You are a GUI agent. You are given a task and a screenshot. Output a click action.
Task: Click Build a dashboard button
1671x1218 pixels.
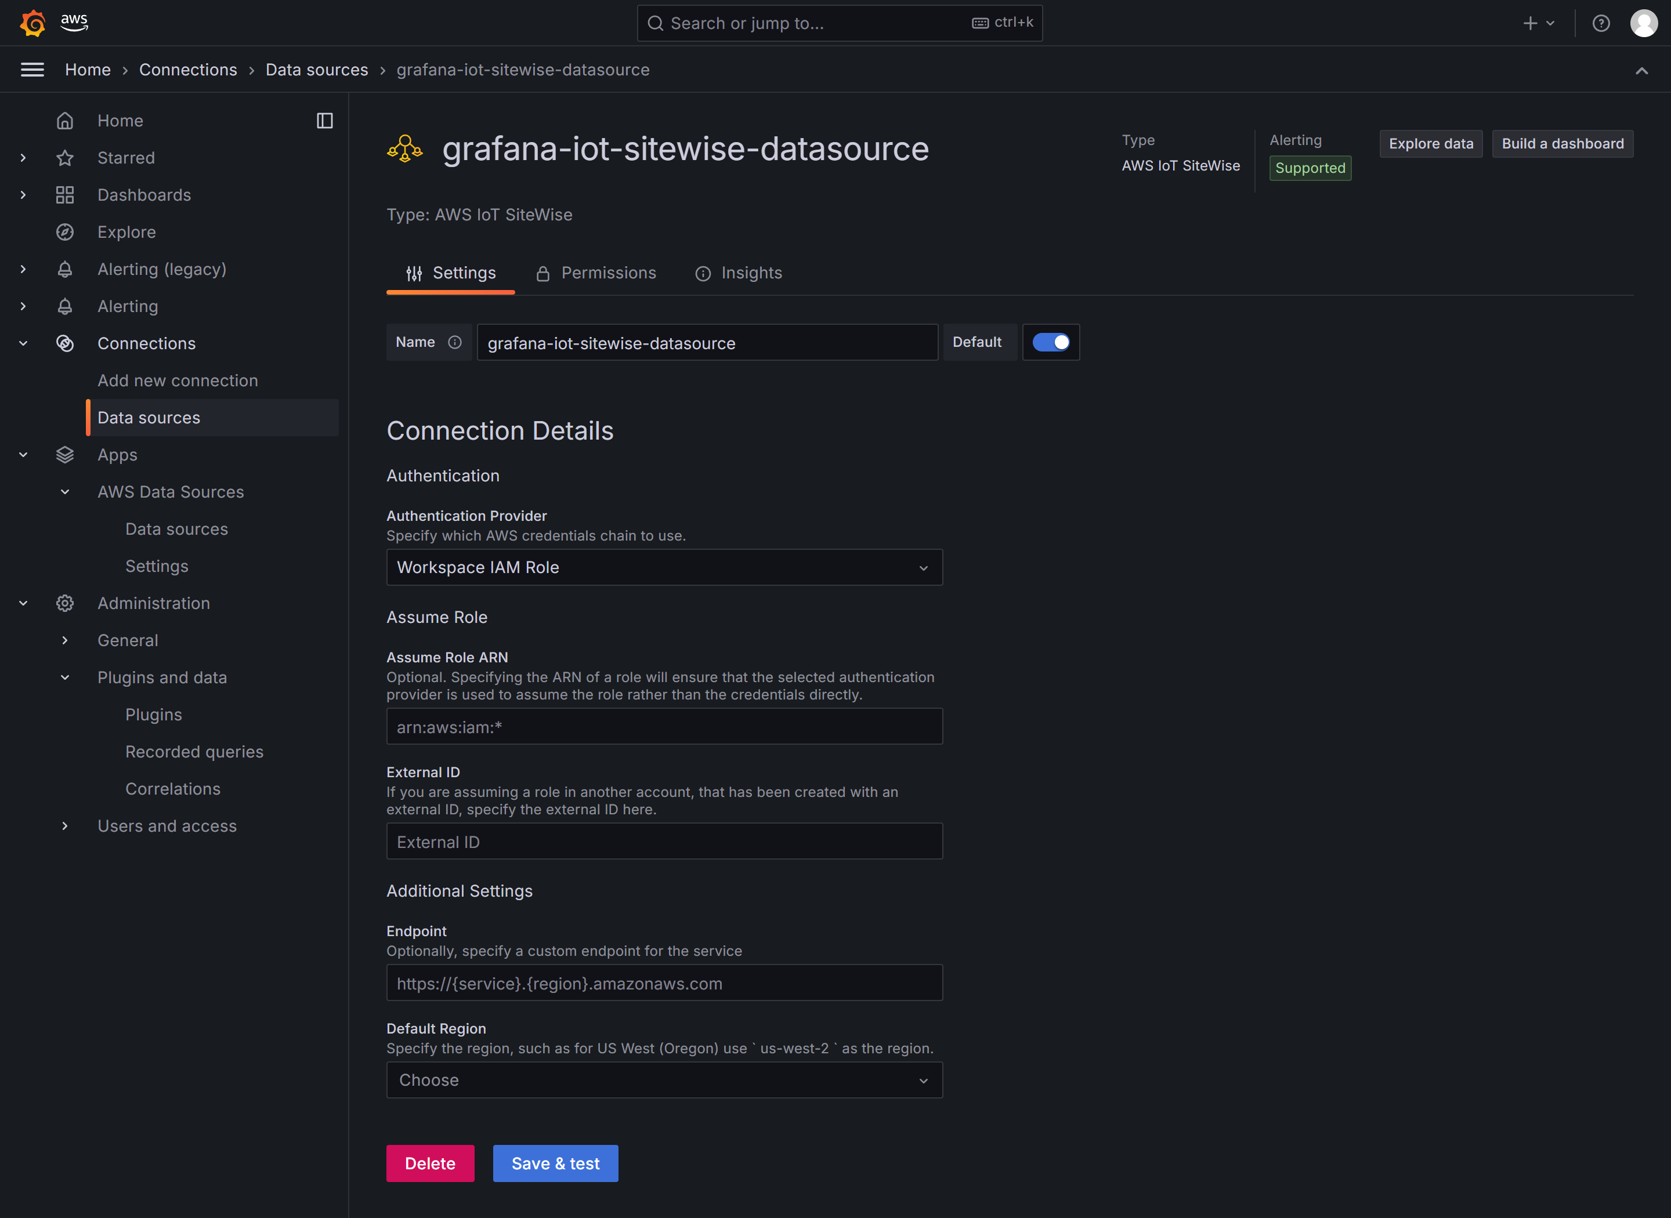1563,144
